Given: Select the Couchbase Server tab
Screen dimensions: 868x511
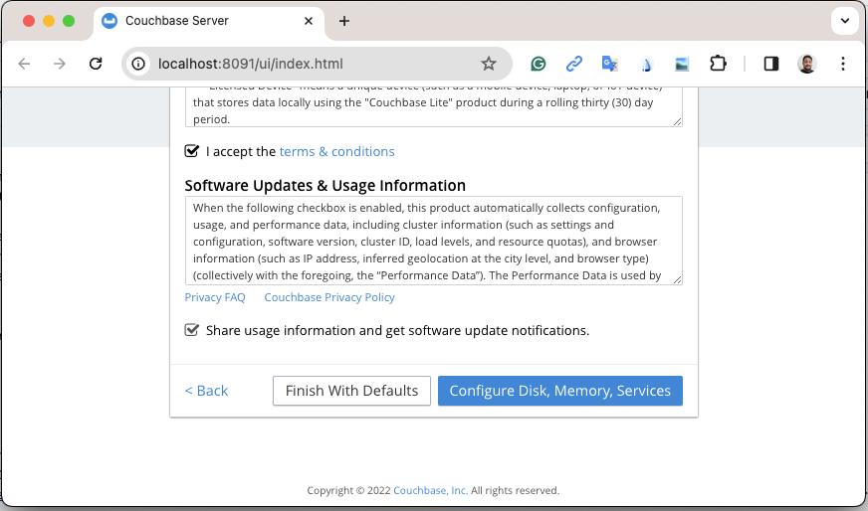Looking at the screenshot, I should [x=209, y=21].
